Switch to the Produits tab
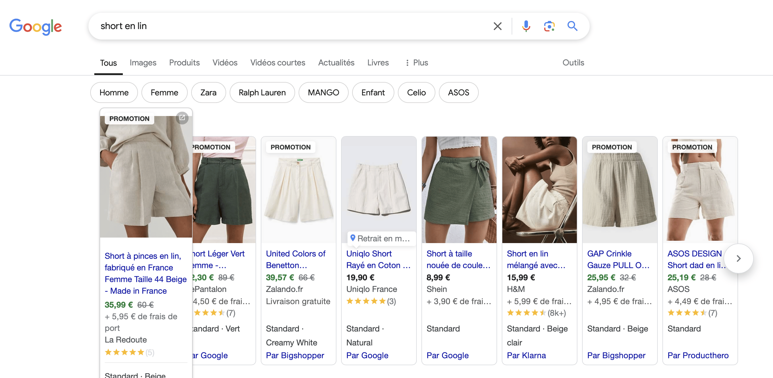Viewport: 773px width, 378px height. [184, 63]
